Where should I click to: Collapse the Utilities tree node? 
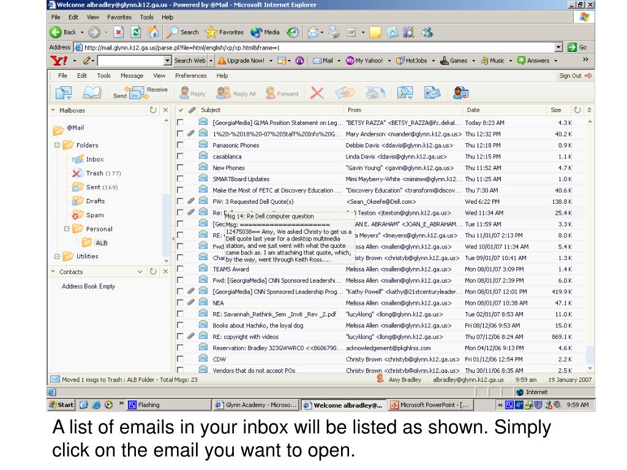pyautogui.click(x=57, y=256)
